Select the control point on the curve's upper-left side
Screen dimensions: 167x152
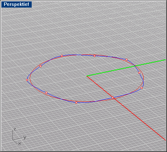point(40,66)
